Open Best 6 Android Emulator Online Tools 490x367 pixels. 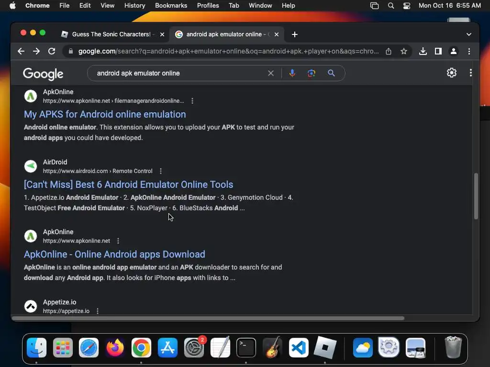(128, 184)
